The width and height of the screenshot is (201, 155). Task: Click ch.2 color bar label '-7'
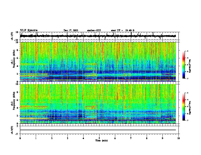(x=187, y=120)
